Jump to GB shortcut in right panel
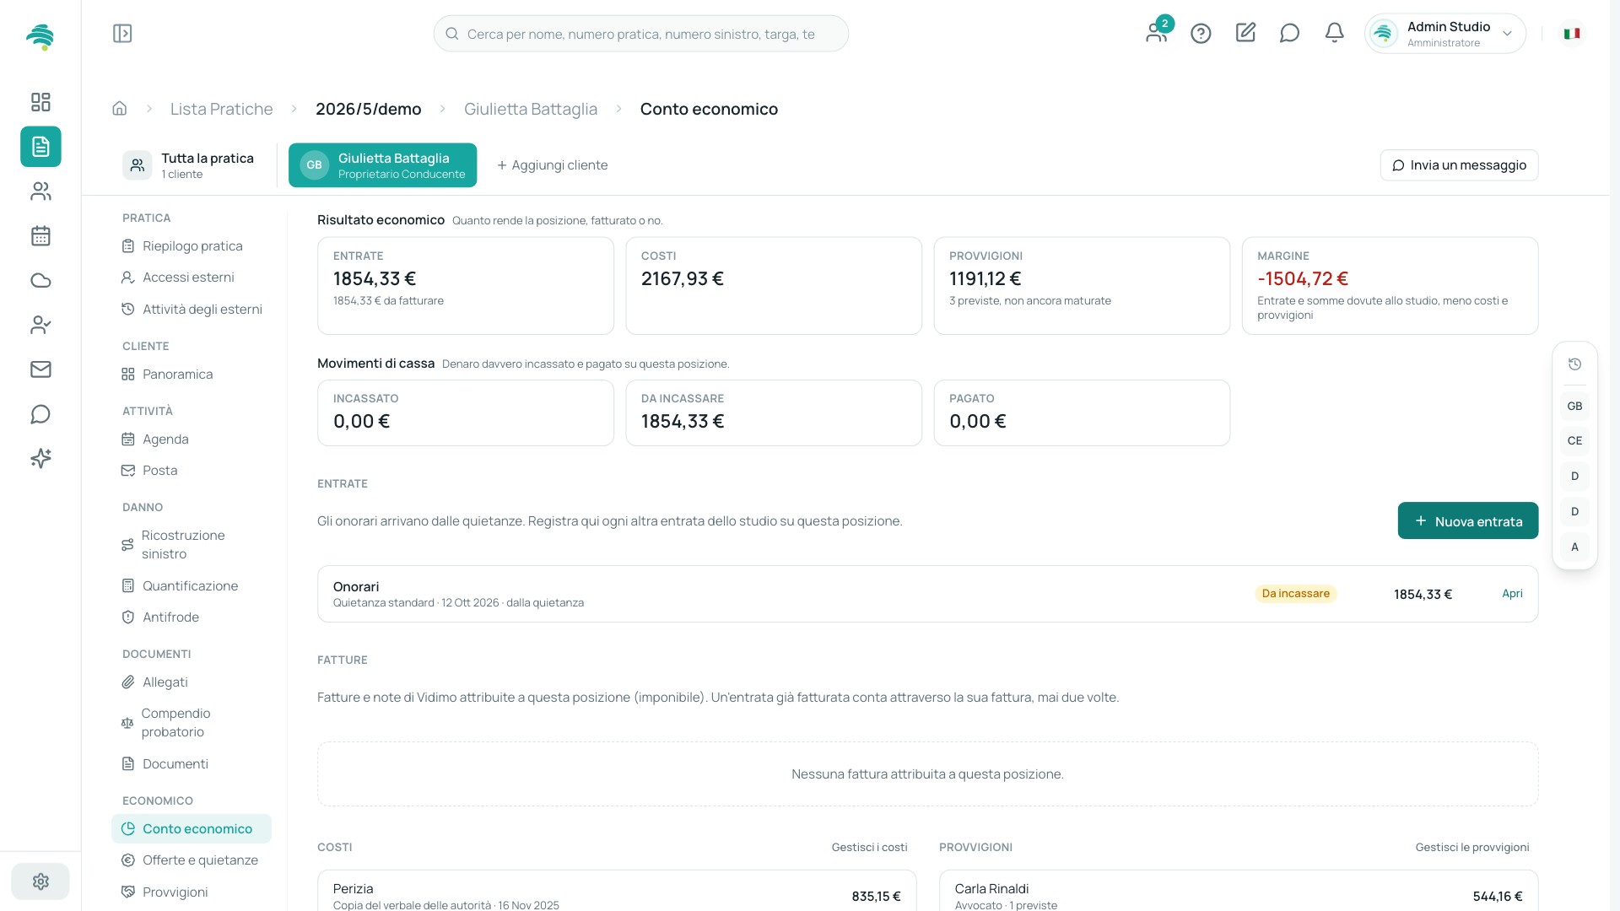Screen dimensions: 1620x911 (1574, 407)
